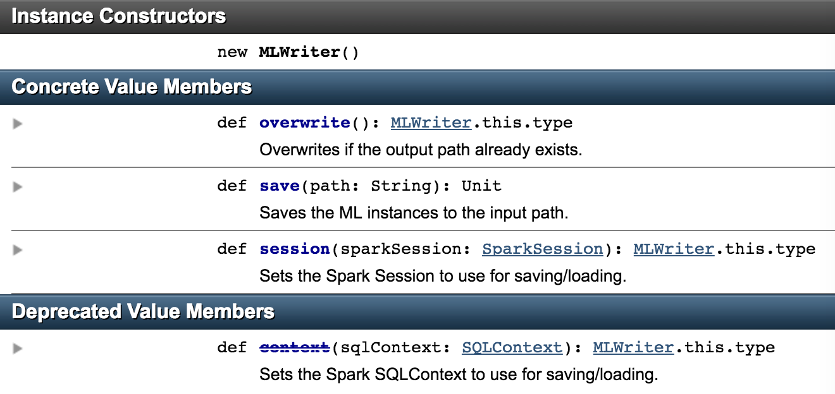Click the 'Sets the Spark SQLContext' description
The image size is (835, 394).
click(459, 375)
